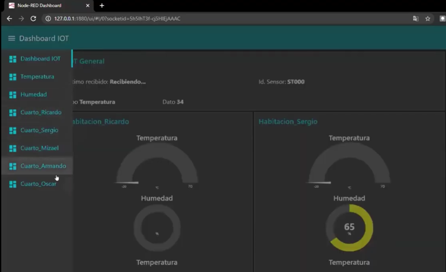Select Cuarto_Oscar in the side menu

coord(37,184)
